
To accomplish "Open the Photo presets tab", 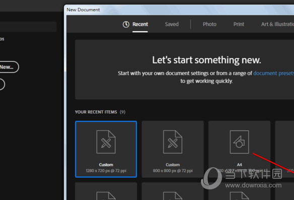I will tap(209, 24).
